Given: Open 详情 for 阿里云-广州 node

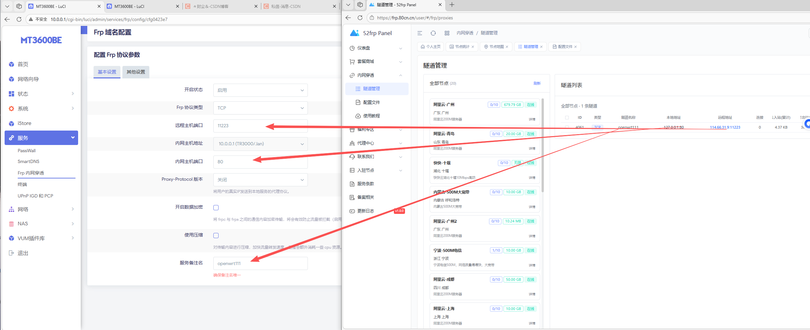Looking at the screenshot, I should tap(532, 119).
